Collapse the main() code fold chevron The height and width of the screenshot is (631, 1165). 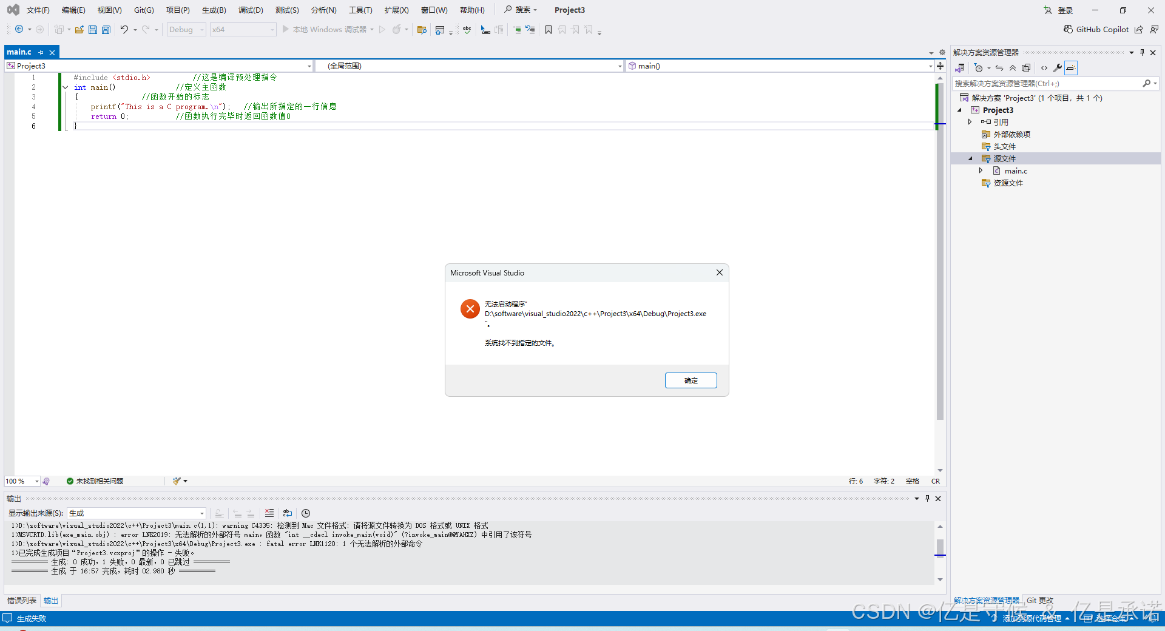(66, 87)
